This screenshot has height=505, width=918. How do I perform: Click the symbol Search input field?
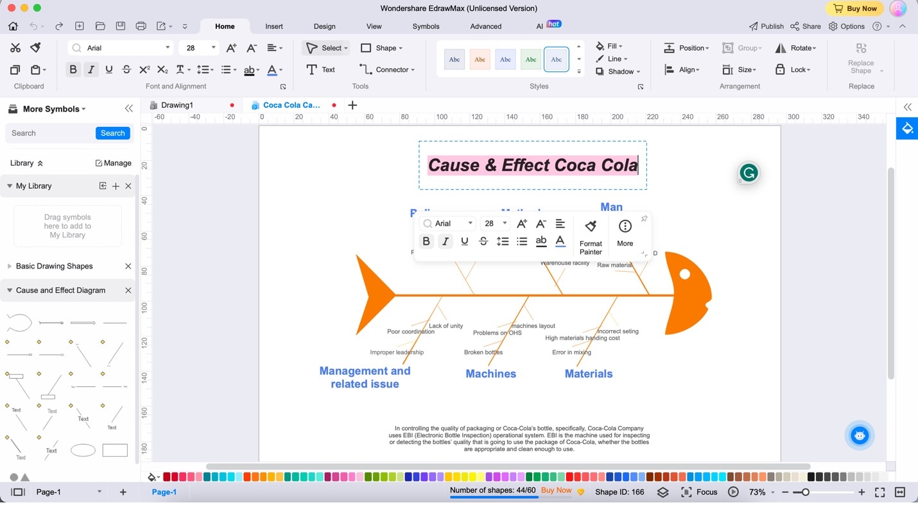point(50,133)
